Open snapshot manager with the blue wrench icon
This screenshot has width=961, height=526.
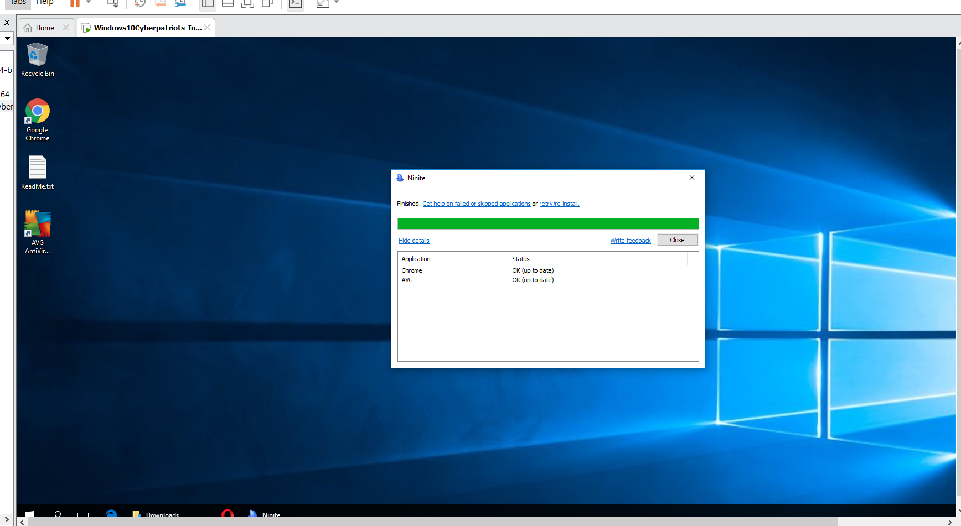click(x=180, y=3)
